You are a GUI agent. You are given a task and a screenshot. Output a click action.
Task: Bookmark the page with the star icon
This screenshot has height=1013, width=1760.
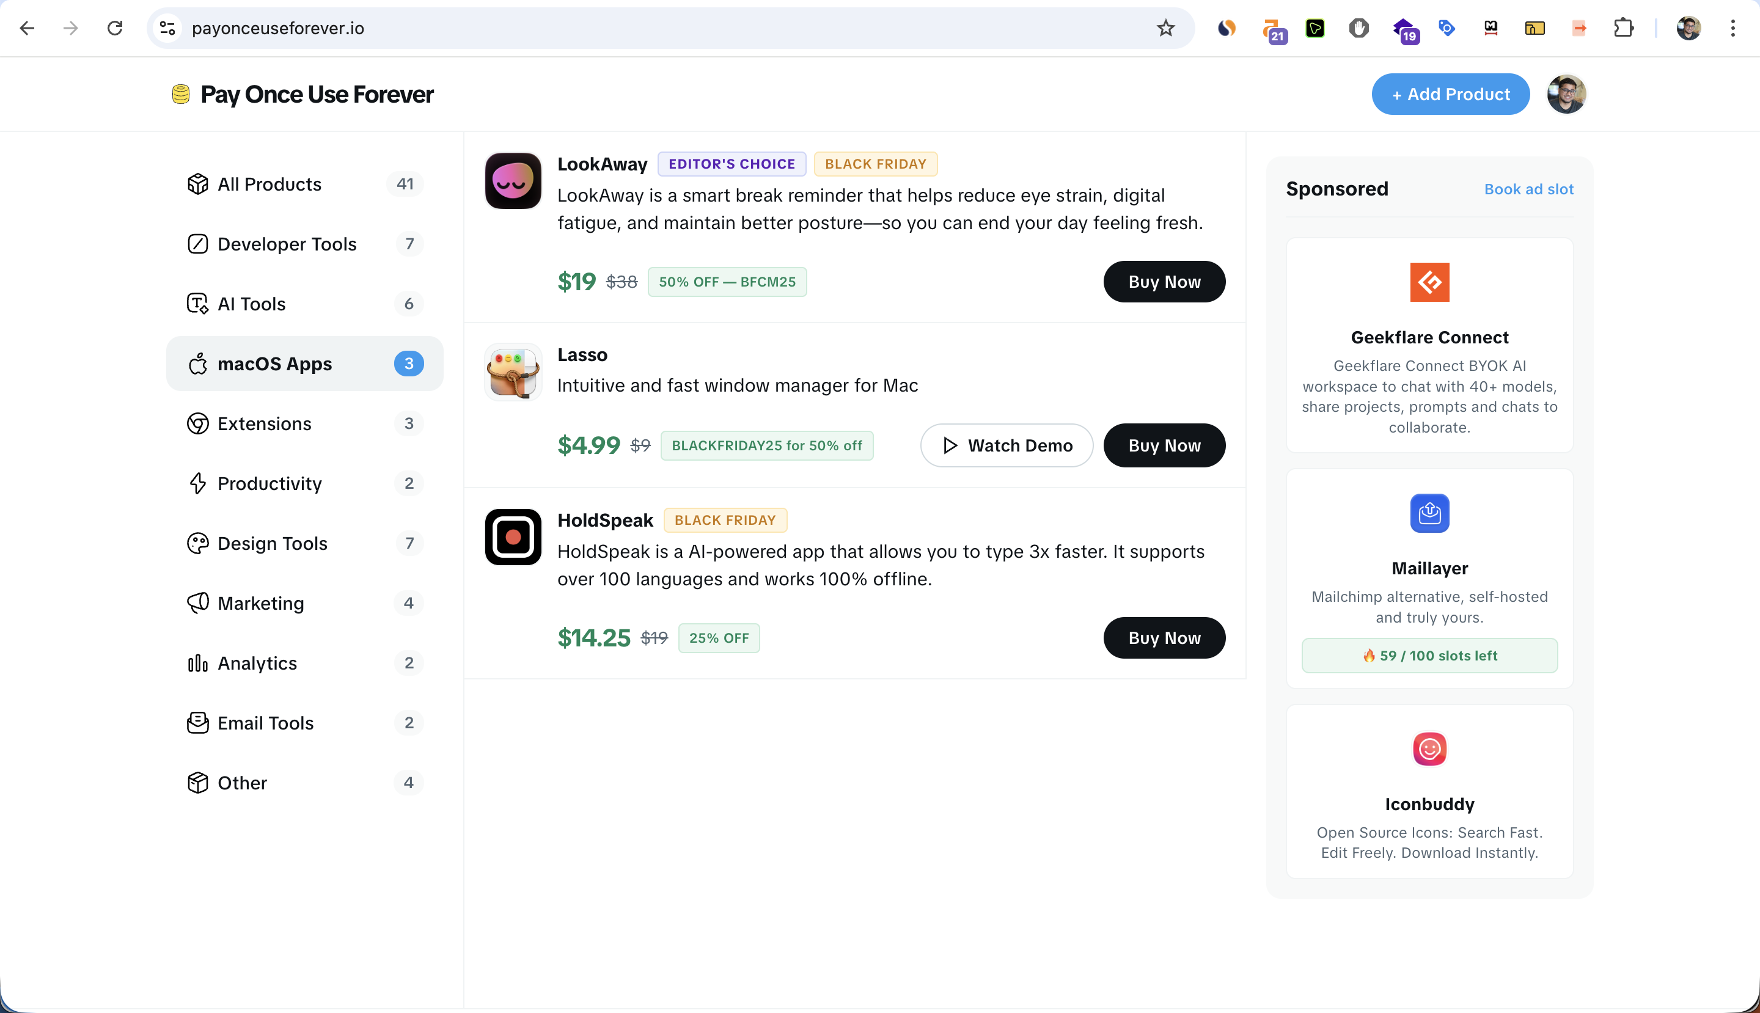point(1165,28)
